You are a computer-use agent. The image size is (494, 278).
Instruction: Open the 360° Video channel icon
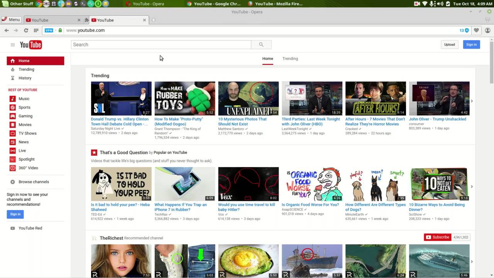pyautogui.click(x=13, y=168)
